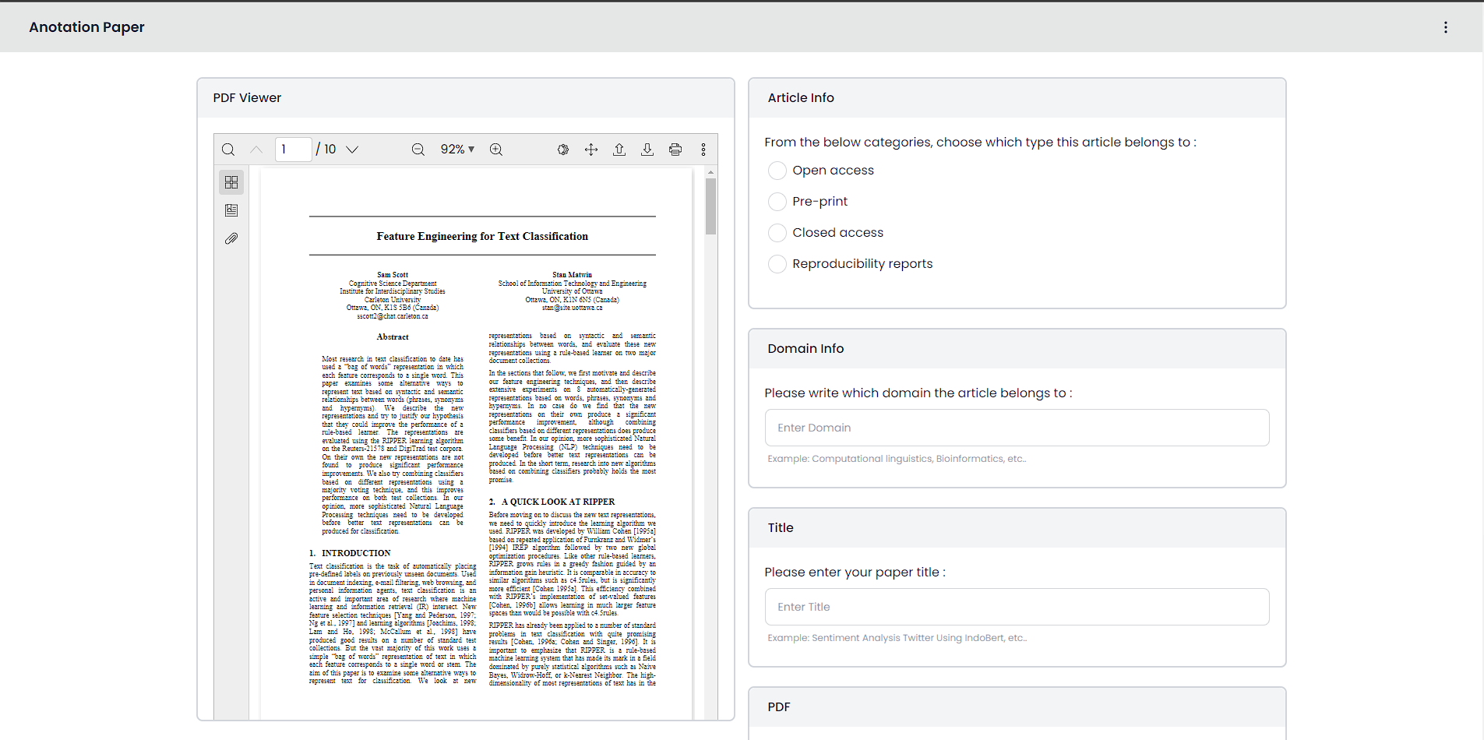This screenshot has height=740, width=1484.
Task: Select the Open access category
Action: pos(777,170)
